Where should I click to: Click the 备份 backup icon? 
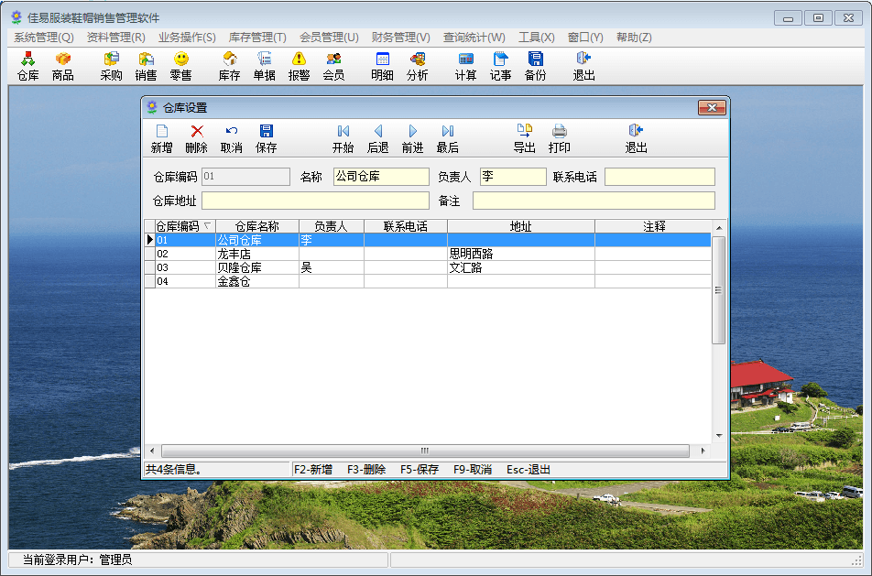click(x=535, y=66)
